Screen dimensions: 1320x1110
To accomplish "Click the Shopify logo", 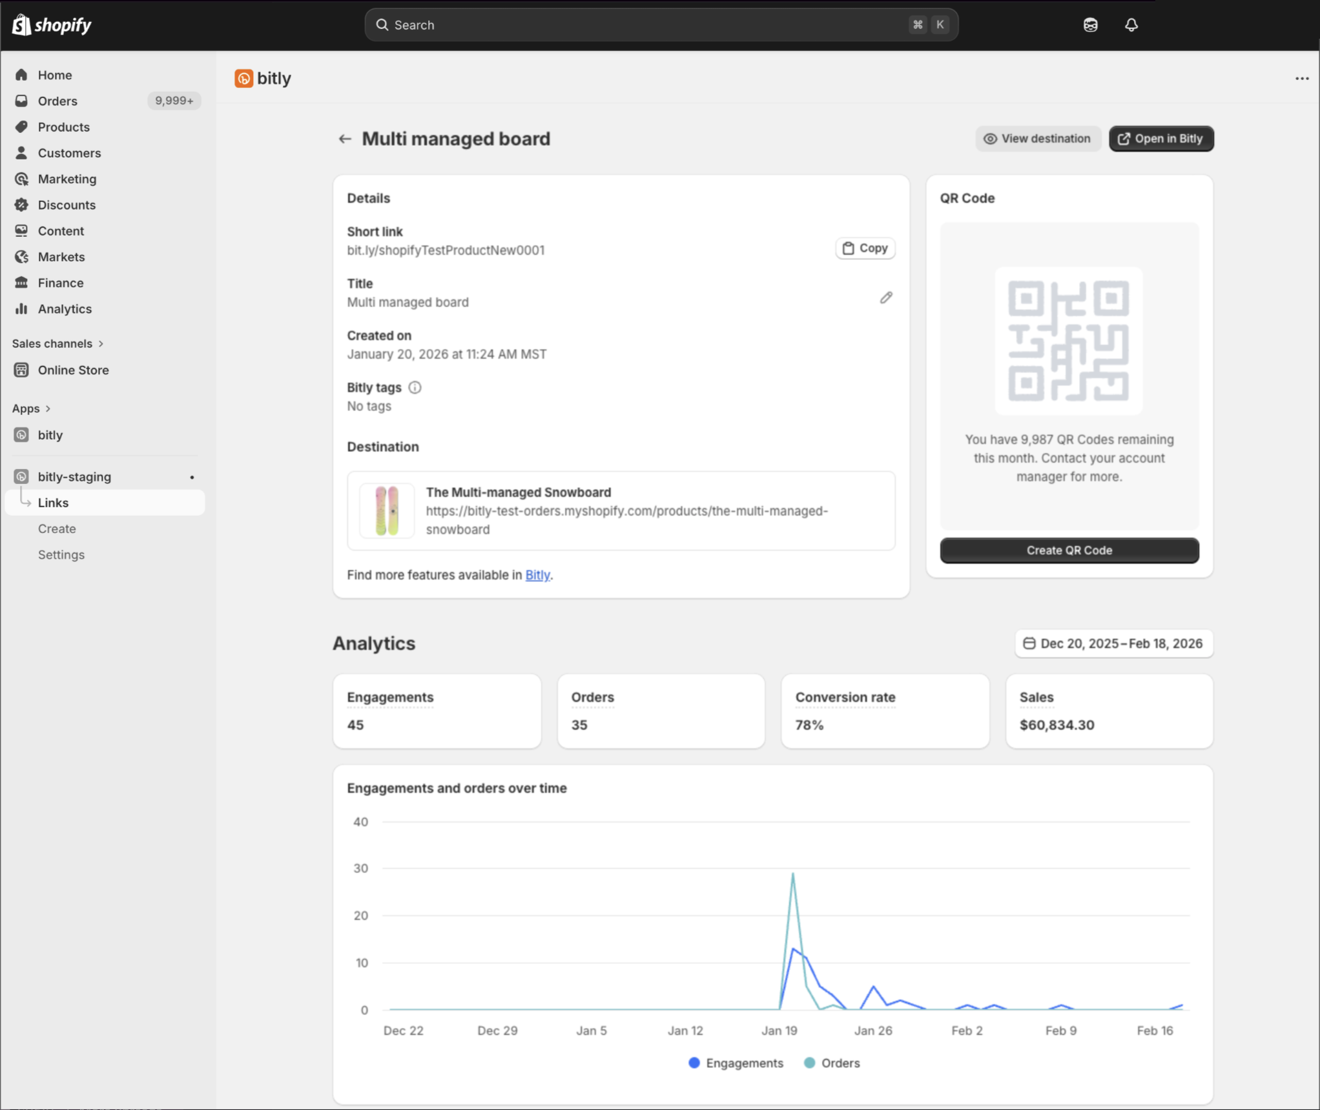I will click(x=52, y=25).
